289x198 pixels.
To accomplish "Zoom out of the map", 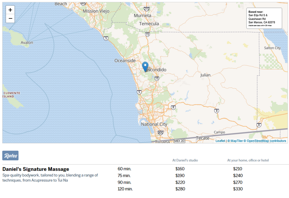I will pos(10,18).
